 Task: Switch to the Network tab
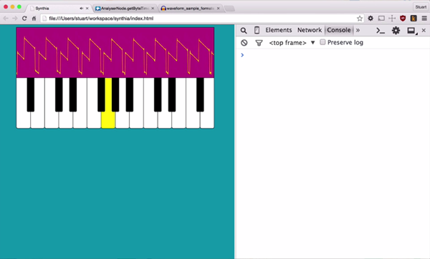point(310,30)
